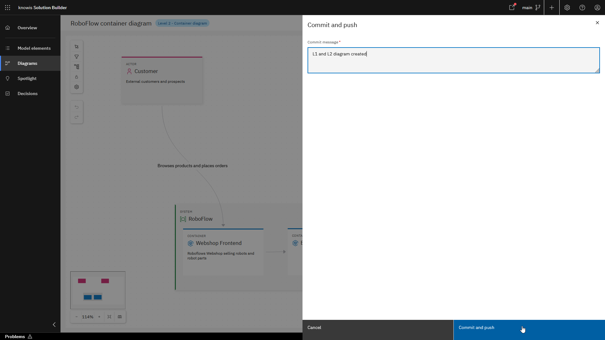Viewport: 605px width, 340px height.
Task: Open the git branch selector for main
Action: [532, 7]
